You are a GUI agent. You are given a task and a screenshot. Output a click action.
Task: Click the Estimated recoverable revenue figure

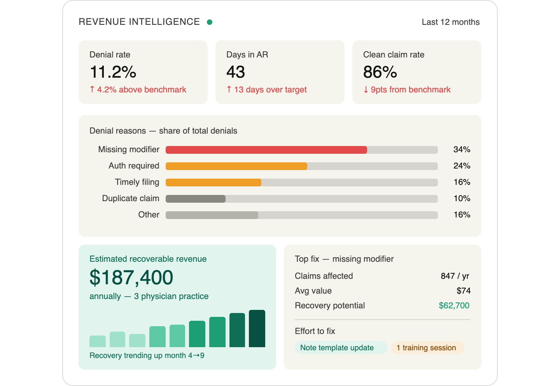131,278
